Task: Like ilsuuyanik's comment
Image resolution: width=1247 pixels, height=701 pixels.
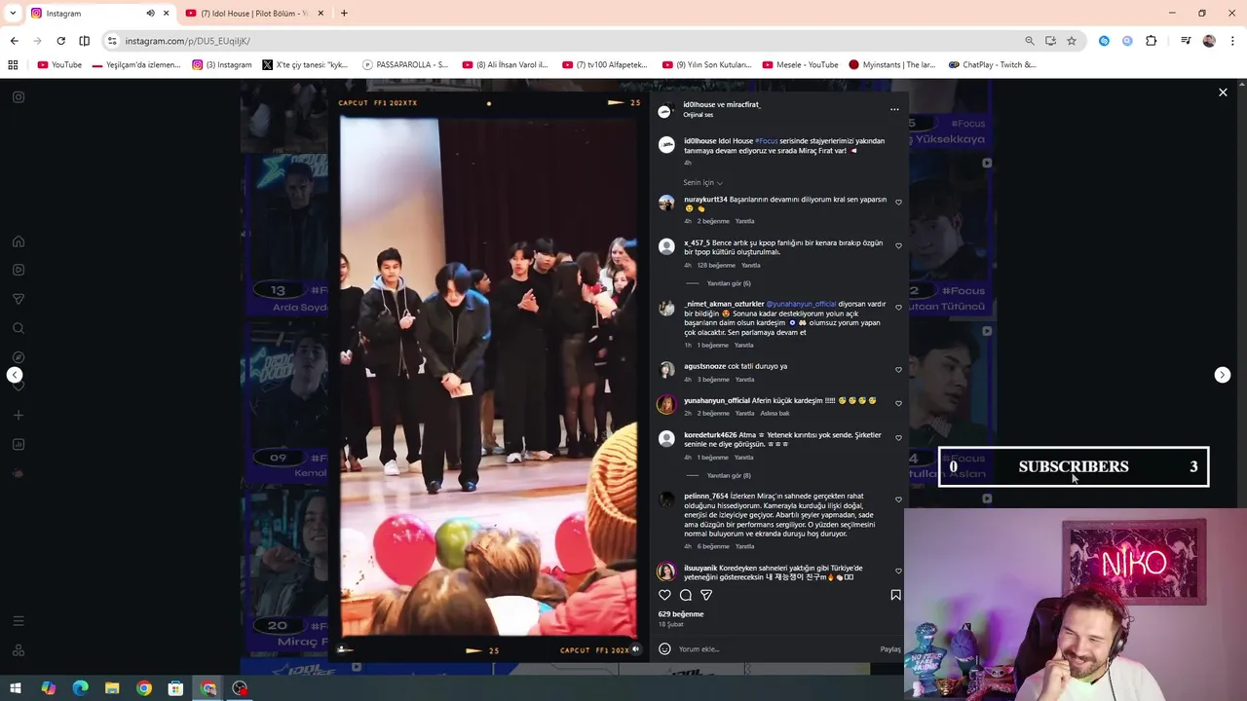Action: (x=898, y=571)
